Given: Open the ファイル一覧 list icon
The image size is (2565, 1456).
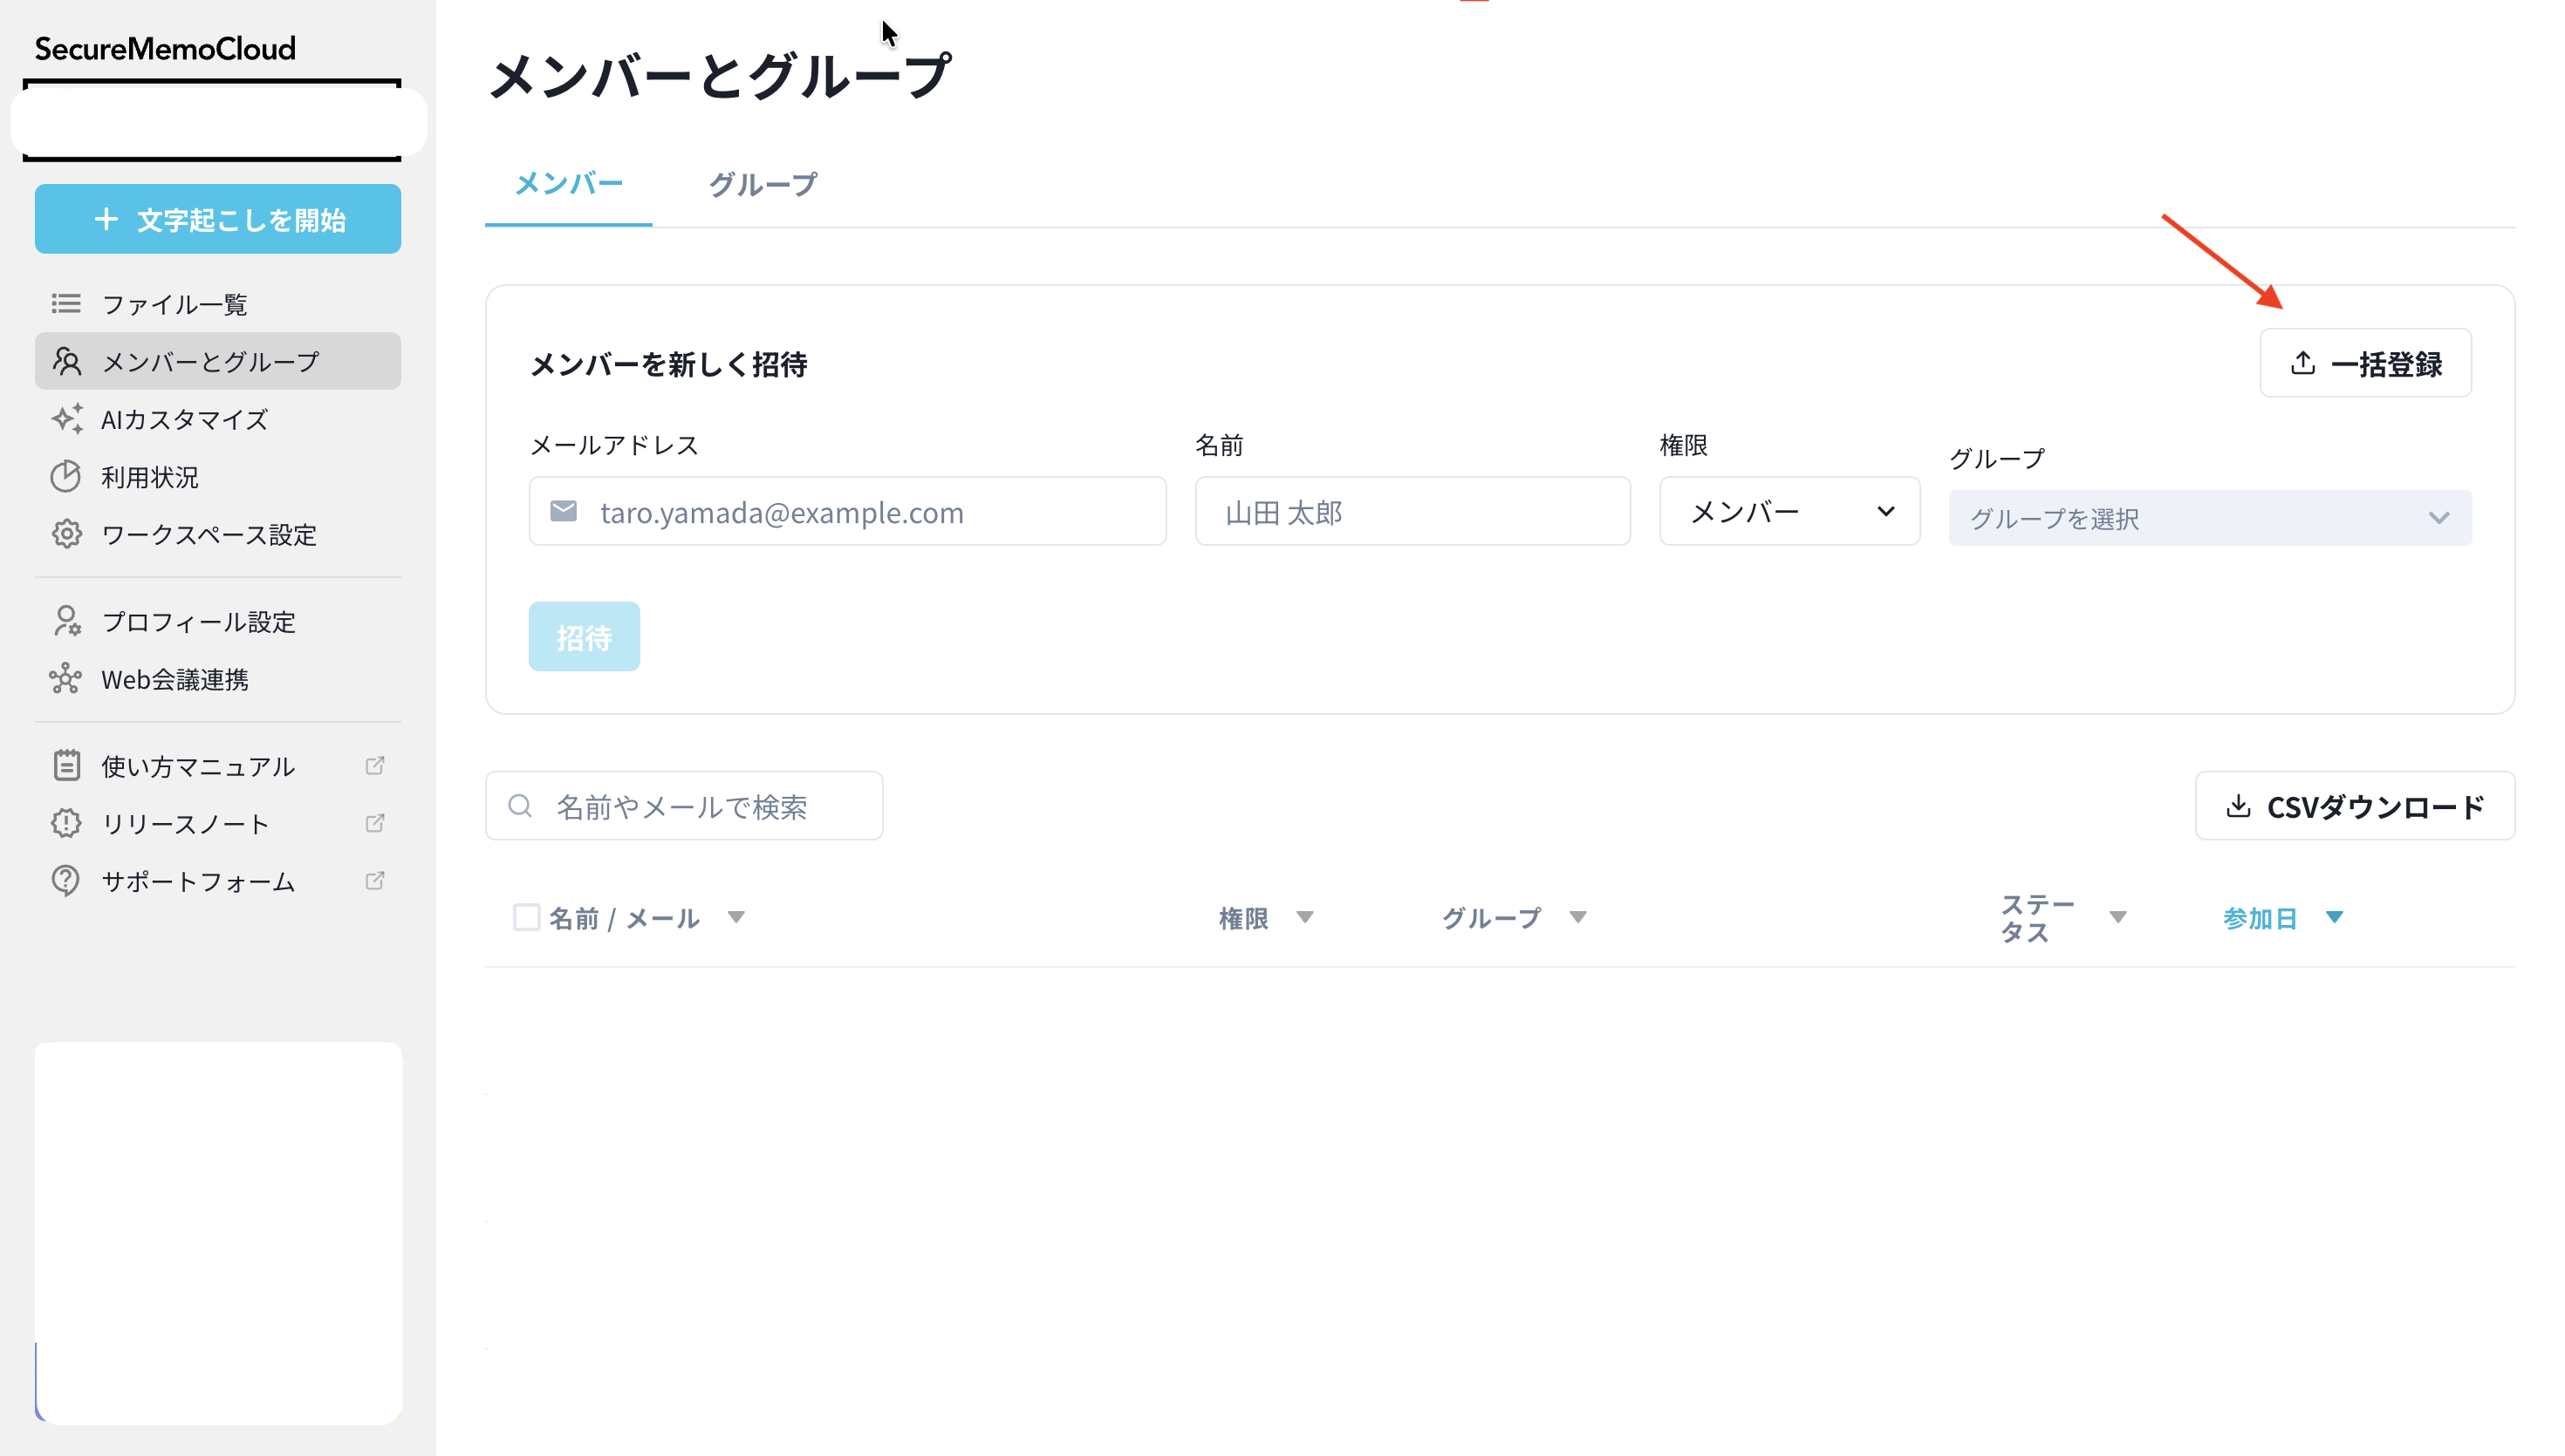Looking at the screenshot, I should tap(65, 304).
